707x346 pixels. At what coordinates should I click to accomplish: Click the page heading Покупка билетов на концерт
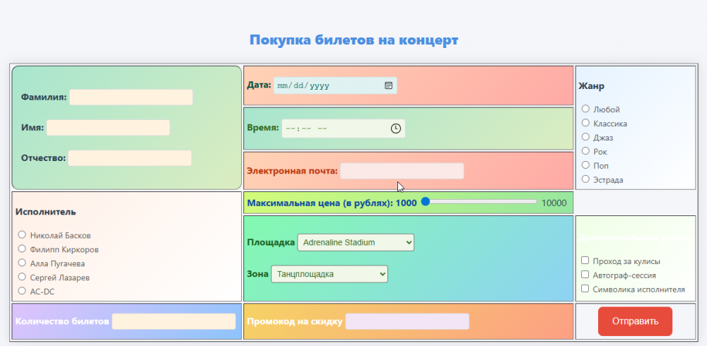click(x=354, y=40)
